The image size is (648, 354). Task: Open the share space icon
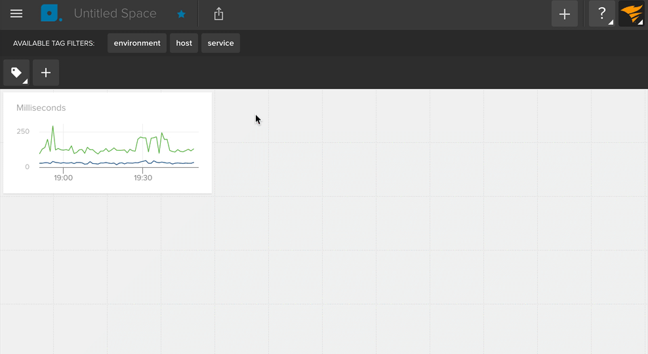coord(219,14)
